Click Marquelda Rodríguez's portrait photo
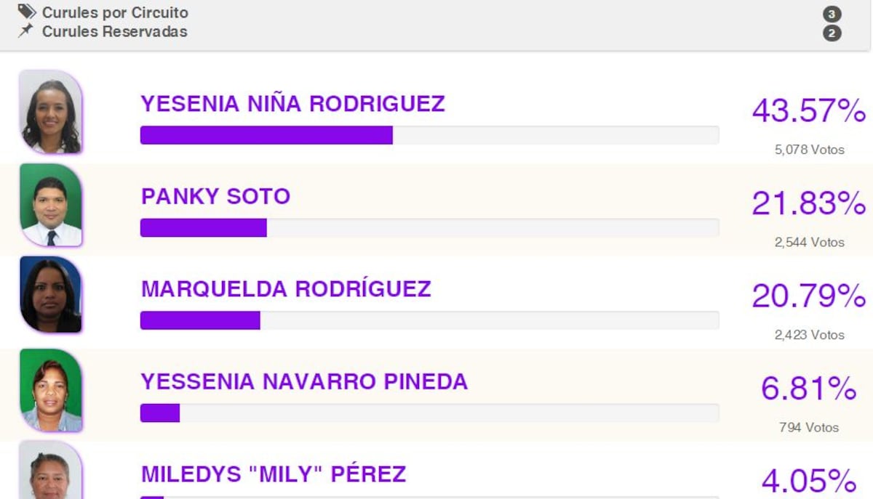The width and height of the screenshot is (873, 499). (x=50, y=295)
